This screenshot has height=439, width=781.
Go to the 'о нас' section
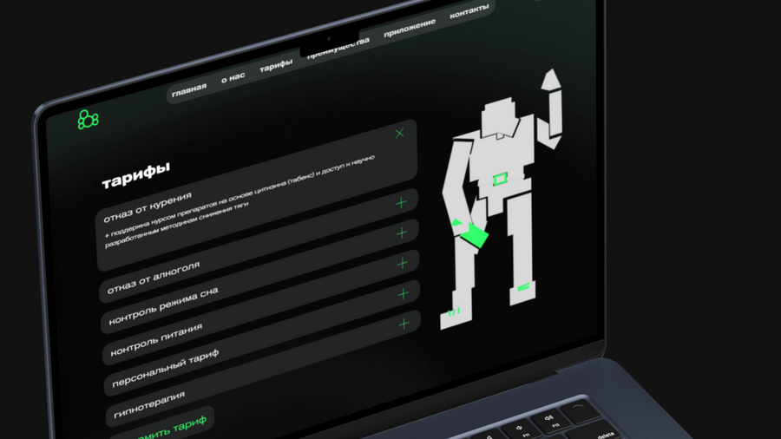point(233,77)
